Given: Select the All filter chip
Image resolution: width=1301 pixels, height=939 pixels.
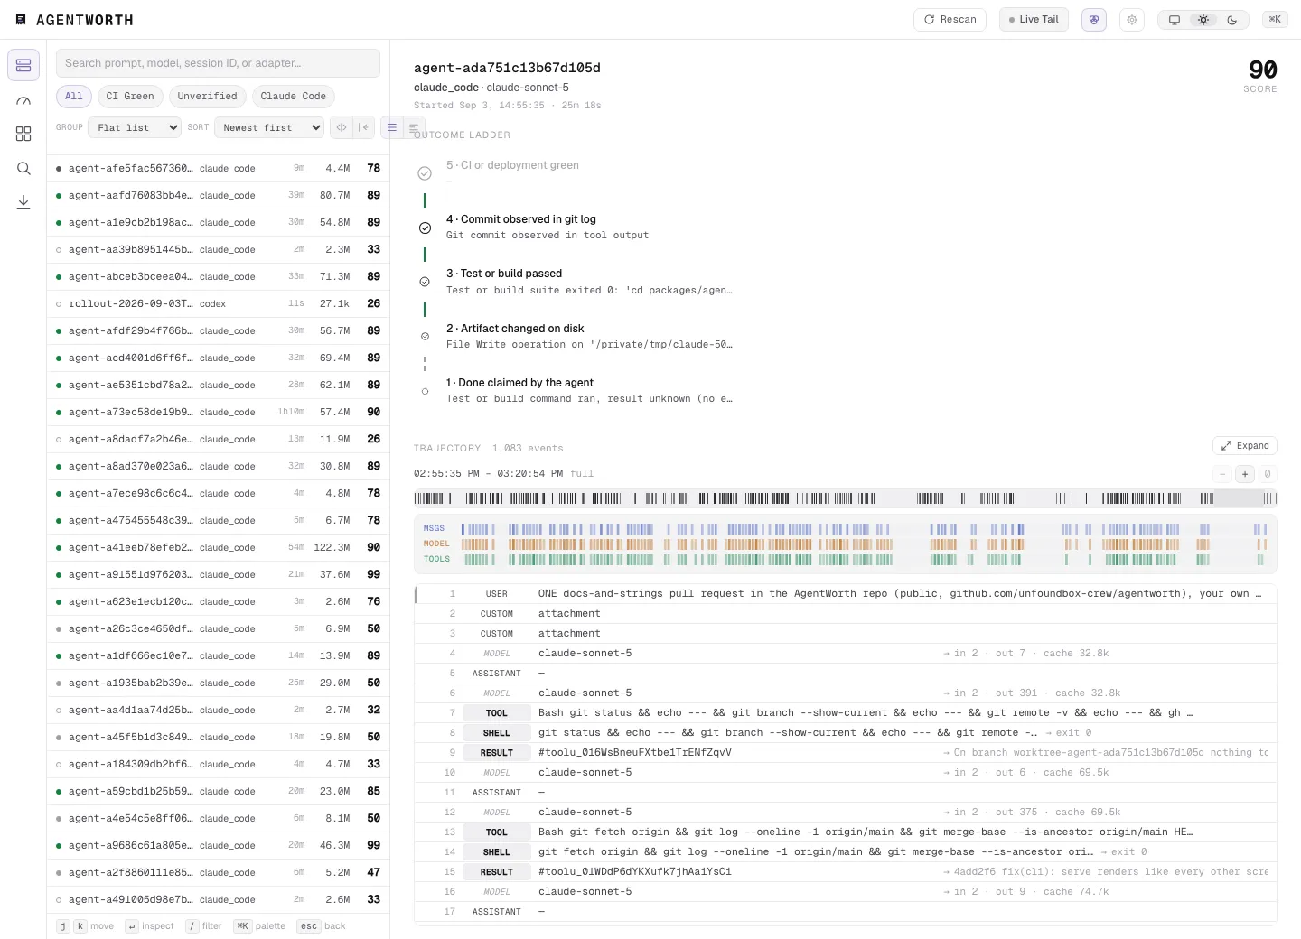Looking at the screenshot, I should pos(74,97).
